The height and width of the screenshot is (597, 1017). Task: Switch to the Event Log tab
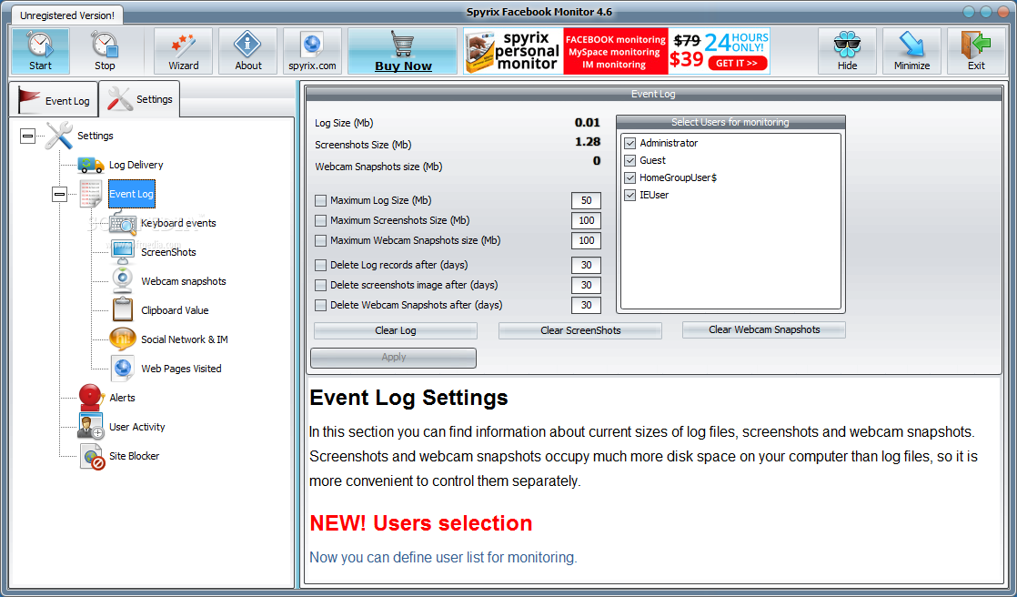(53, 101)
